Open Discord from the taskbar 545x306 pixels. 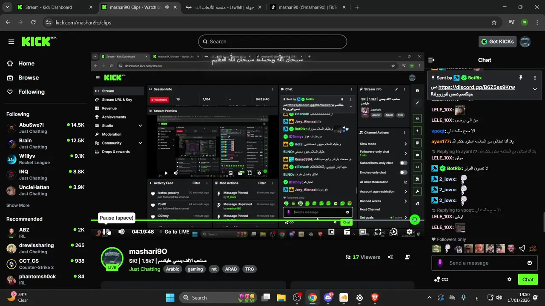pyautogui.click(x=328, y=298)
